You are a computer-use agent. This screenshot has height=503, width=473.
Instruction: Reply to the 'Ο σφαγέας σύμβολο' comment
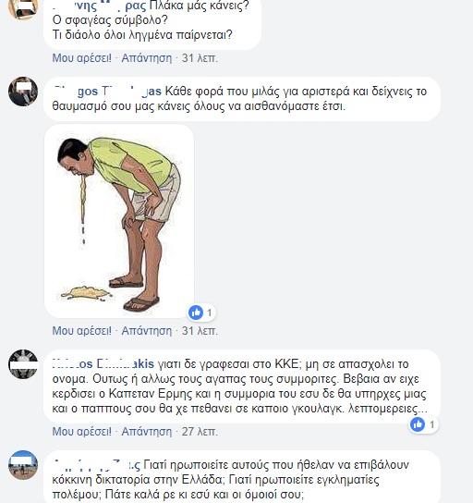(x=147, y=58)
